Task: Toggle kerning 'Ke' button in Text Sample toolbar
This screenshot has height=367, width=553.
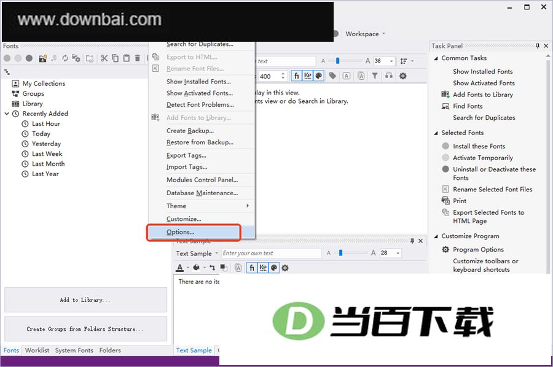Action: point(263,268)
